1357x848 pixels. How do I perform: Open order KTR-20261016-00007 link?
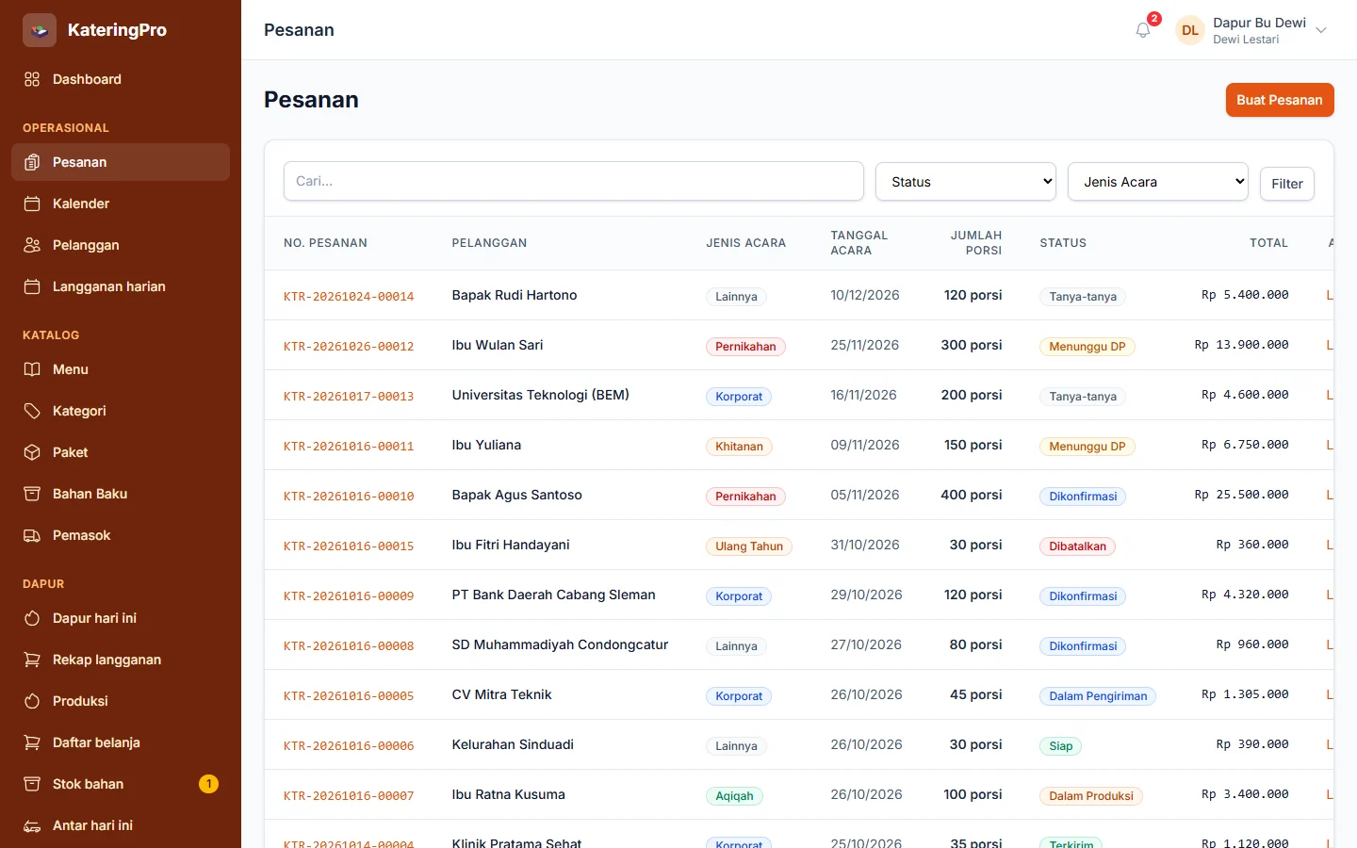(349, 795)
